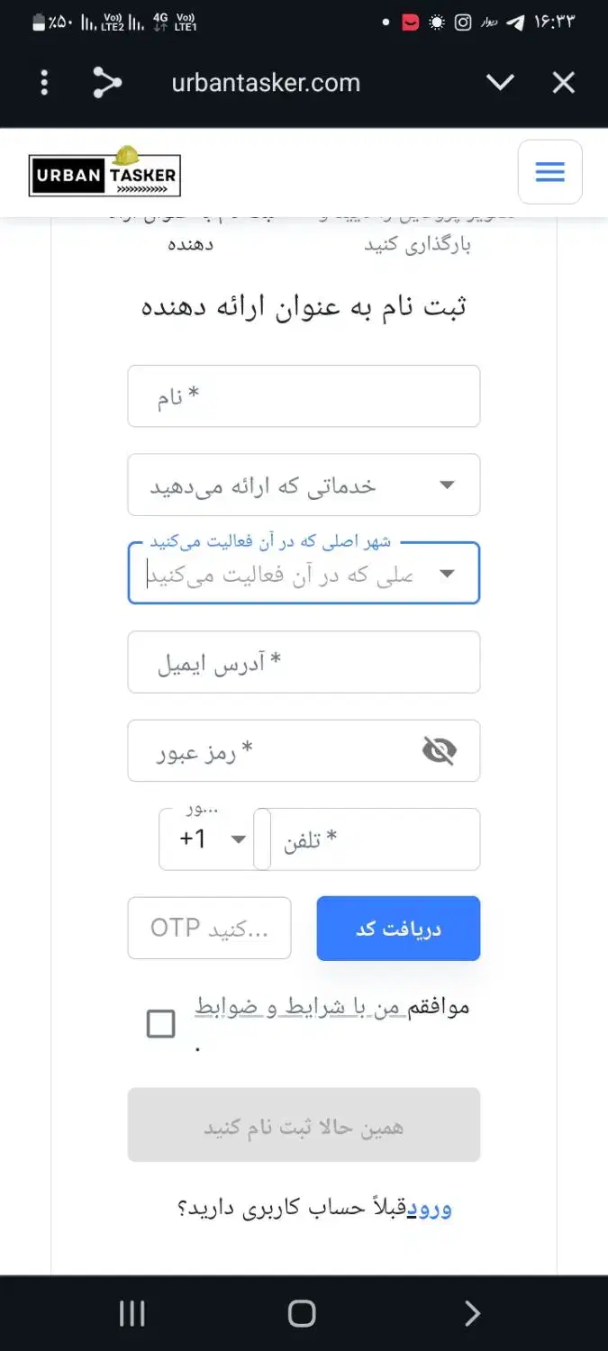Viewport: 608px width, 1351px height.
Task: Tap the blue دریافت کد button
Action: 398,928
